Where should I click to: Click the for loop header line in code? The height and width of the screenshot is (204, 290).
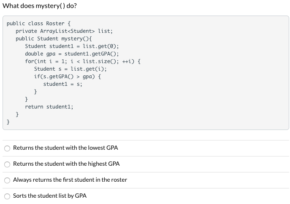coord(83,61)
